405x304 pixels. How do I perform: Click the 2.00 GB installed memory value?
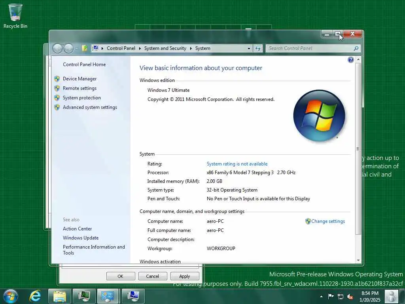(214, 181)
